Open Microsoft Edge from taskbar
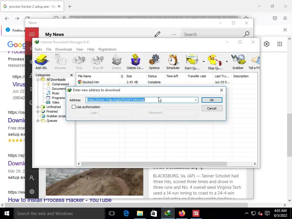Image resolution: width=292 pixels, height=219 pixels. point(126,213)
